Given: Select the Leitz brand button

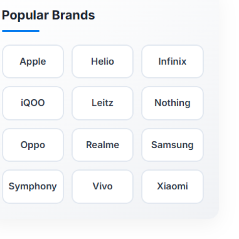Looking at the screenshot, I should coord(102,103).
